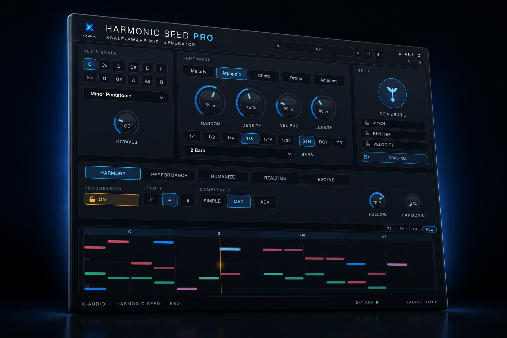Set note rate to 1/16
The image size is (507, 338).
(268, 140)
